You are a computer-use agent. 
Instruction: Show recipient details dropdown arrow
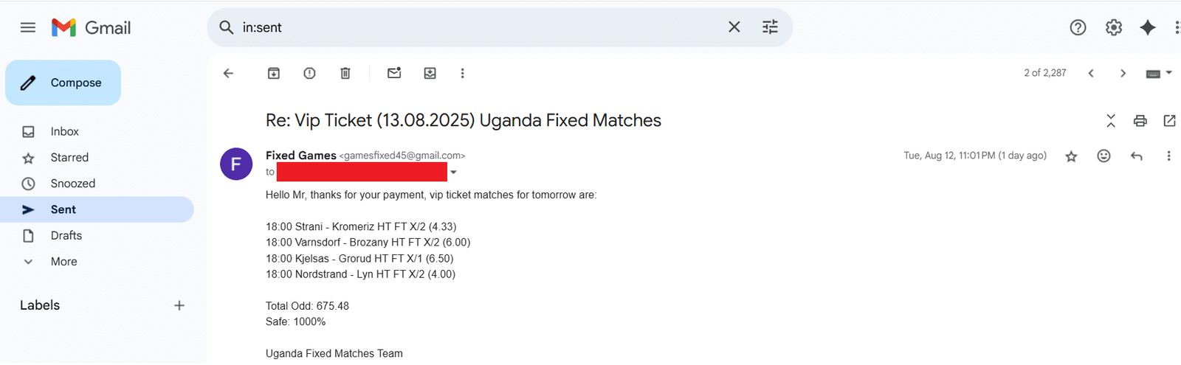click(x=453, y=173)
